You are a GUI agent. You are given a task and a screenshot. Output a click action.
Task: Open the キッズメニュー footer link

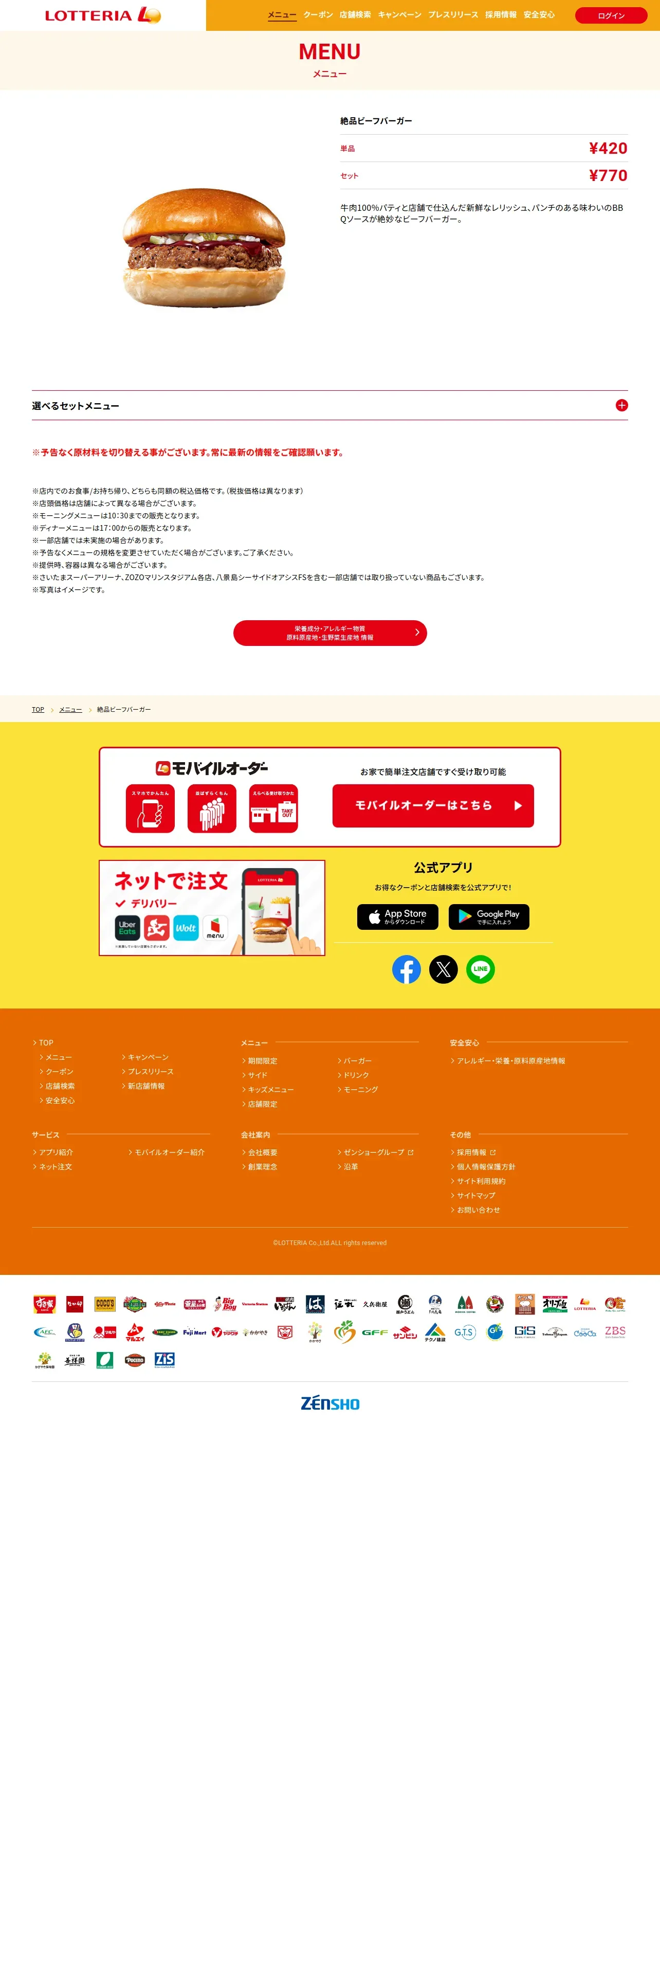(270, 1090)
